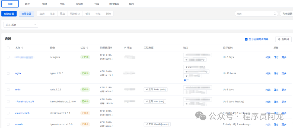Open the 状态 所有 filter dropdown
Image resolution: width=293 pixels, height=128 pixels.
(x=21, y=25)
